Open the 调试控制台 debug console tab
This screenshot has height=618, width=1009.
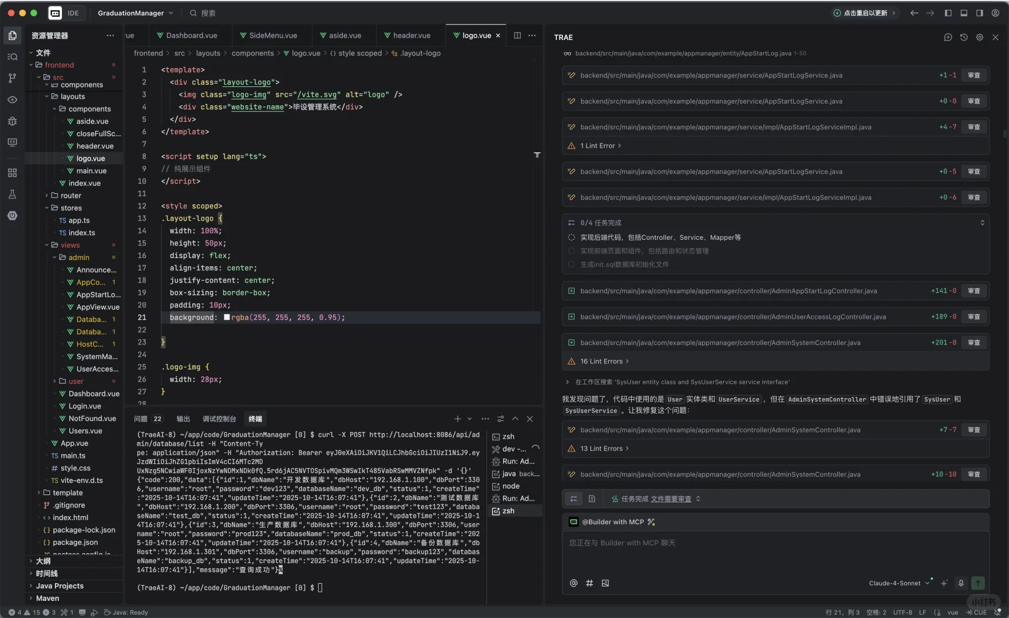pyautogui.click(x=219, y=419)
